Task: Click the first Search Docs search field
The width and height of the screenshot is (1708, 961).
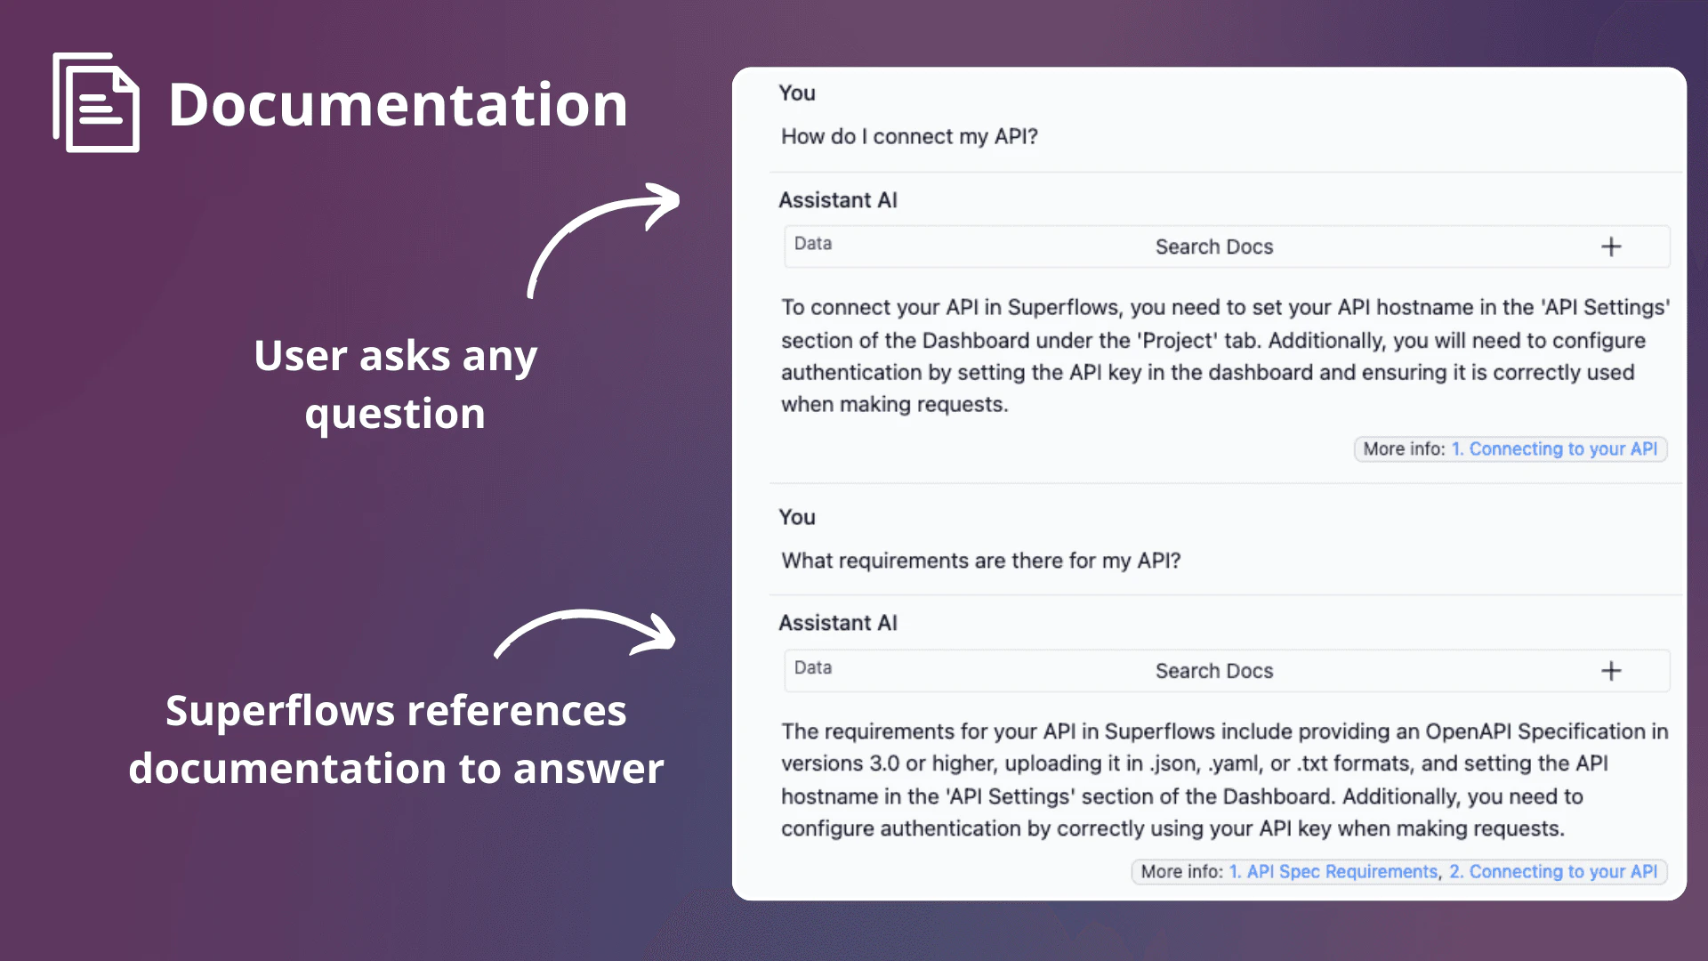Action: pyautogui.click(x=1214, y=246)
